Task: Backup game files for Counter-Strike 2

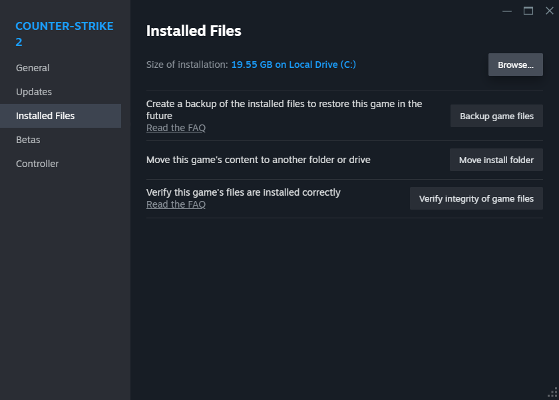Action: (x=496, y=115)
